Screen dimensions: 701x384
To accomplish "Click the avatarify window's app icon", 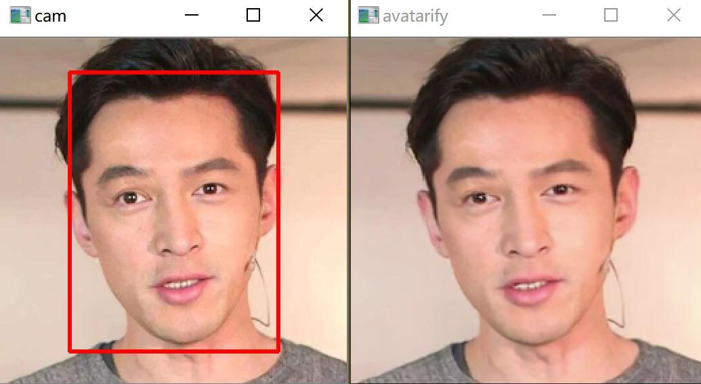I will tap(368, 15).
